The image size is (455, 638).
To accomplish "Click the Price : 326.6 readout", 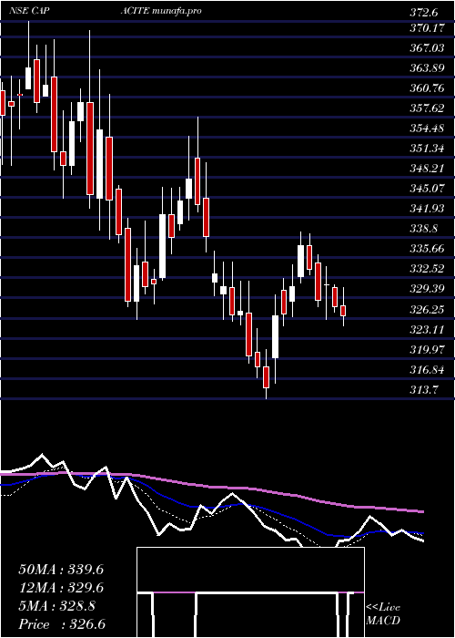I will click(x=64, y=624).
